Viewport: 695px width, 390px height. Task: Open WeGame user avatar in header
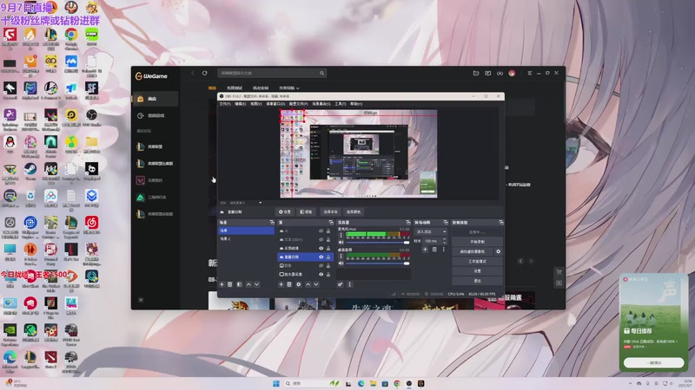(512, 73)
